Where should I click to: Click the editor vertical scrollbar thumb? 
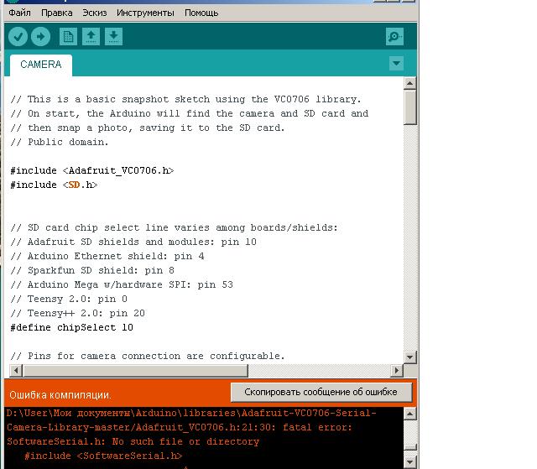pyautogui.click(x=410, y=107)
